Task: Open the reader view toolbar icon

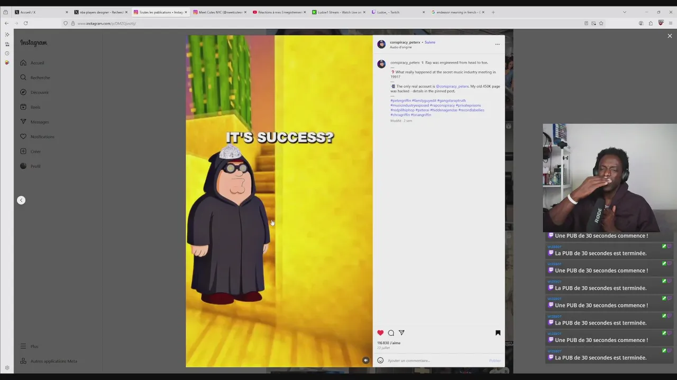Action: [x=586, y=23]
